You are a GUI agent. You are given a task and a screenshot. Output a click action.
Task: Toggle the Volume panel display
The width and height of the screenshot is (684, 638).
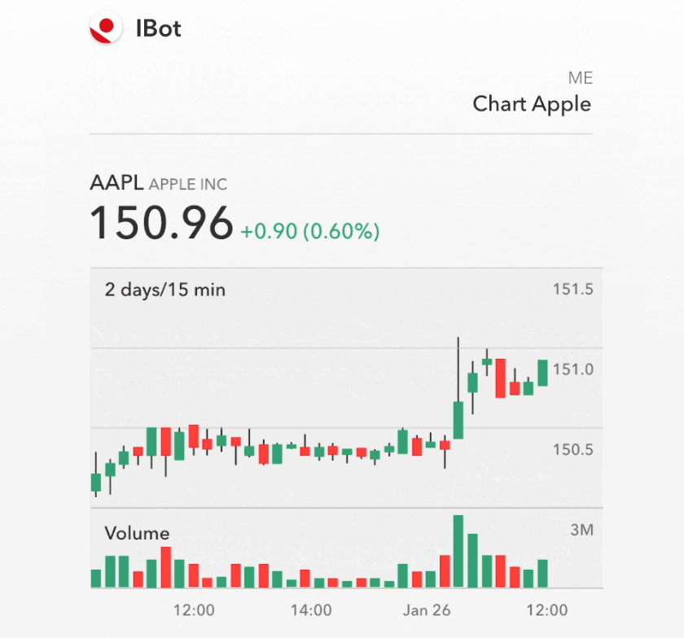tap(137, 534)
